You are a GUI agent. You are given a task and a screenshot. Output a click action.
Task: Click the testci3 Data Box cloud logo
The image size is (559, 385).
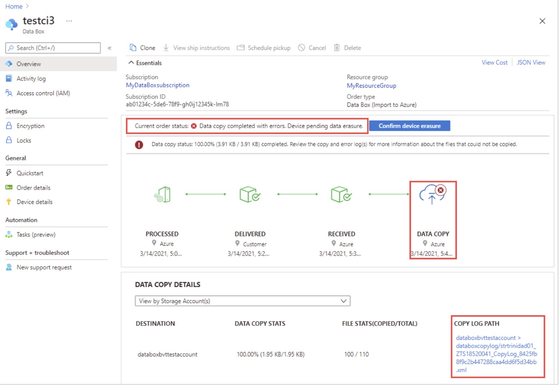point(11,24)
